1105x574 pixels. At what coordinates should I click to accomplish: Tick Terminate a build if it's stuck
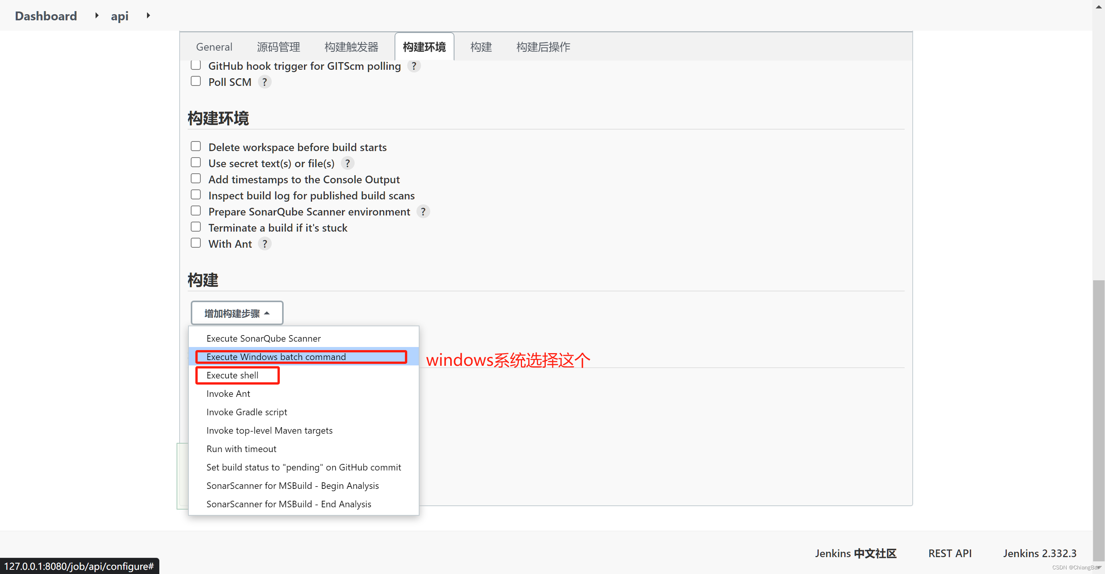click(x=196, y=227)
